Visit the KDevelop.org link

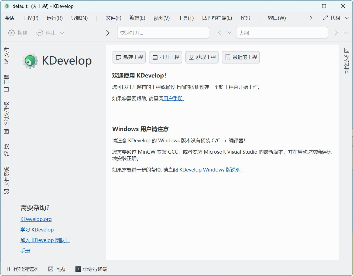[36, 219]
